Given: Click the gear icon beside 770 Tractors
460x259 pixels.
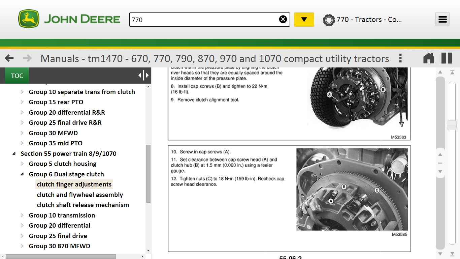Looking at the screenshot, I should pos(328,20).
